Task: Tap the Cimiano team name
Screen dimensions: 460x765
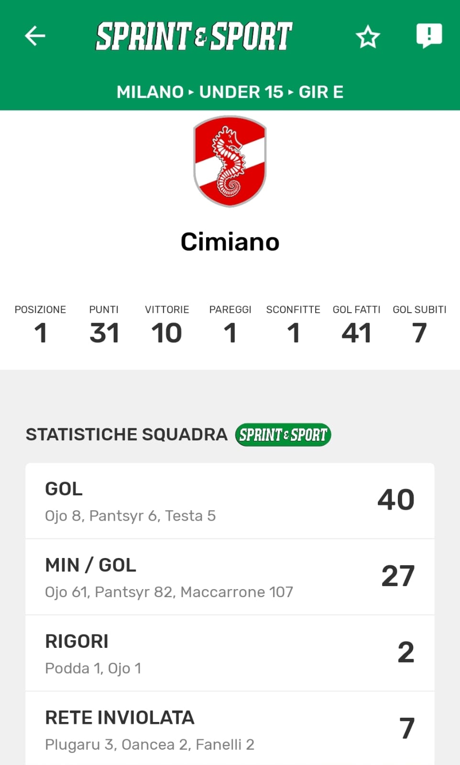Action: click(x=230, y=242)
